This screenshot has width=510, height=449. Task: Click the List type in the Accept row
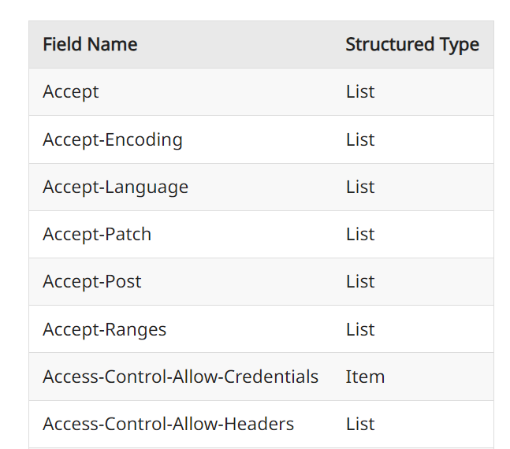point(360,92)
